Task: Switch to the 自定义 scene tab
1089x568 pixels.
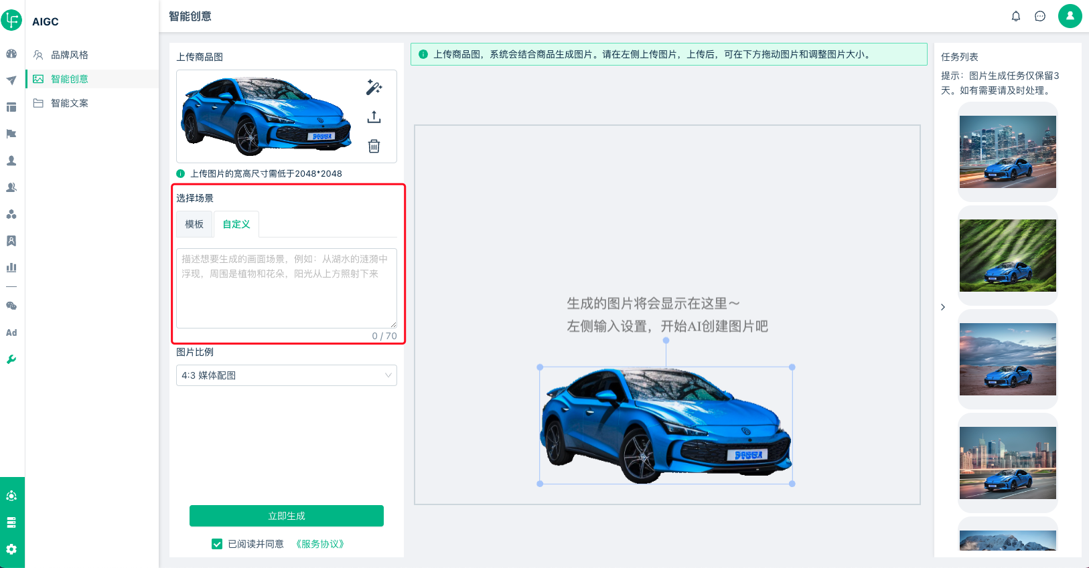Action: coord(236,224)
